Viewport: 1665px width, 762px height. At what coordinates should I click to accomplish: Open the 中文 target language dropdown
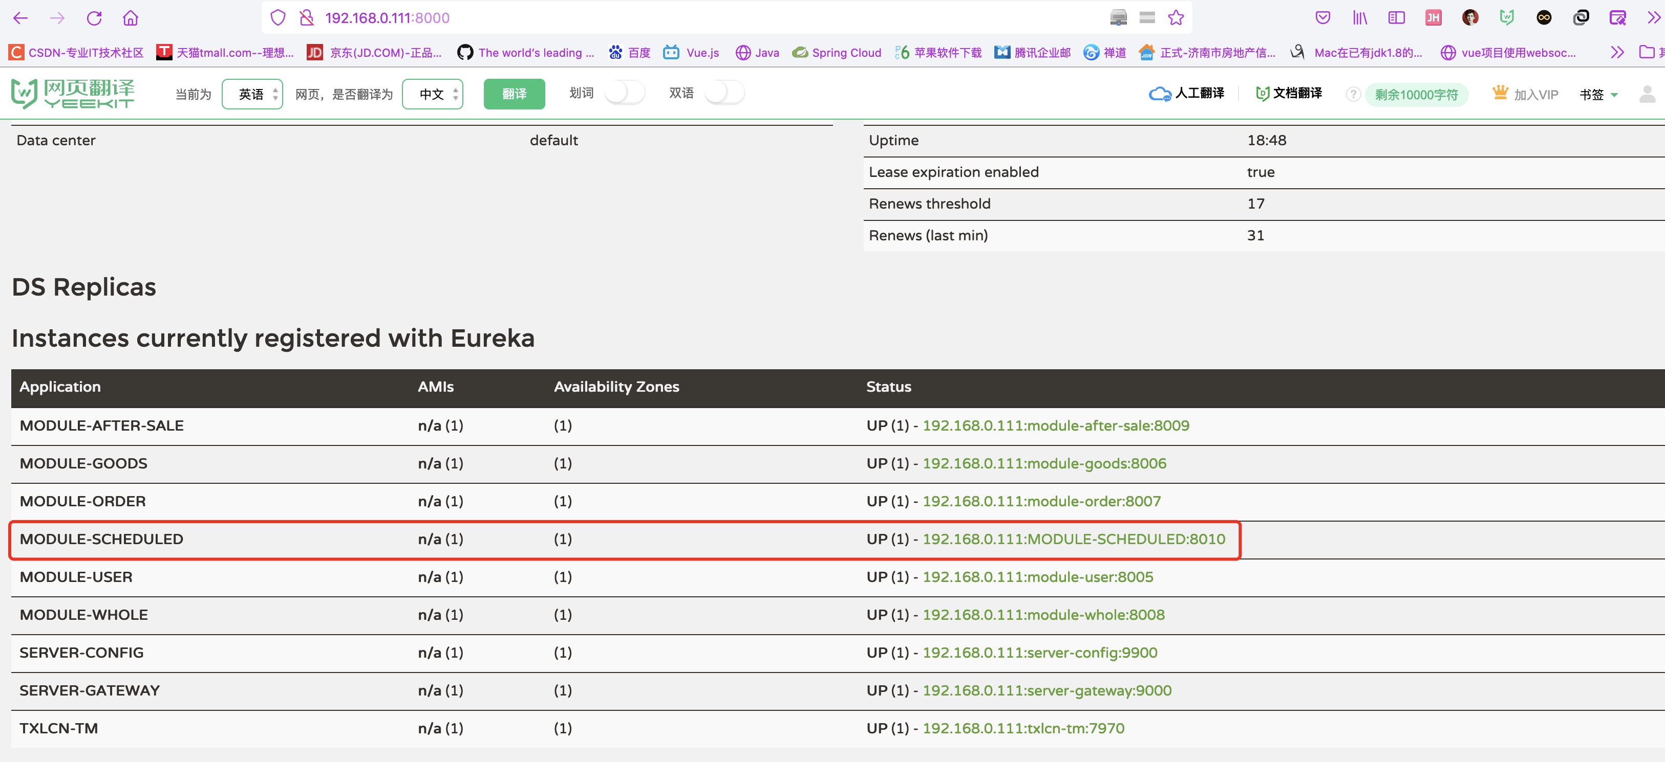pos(433,94)
